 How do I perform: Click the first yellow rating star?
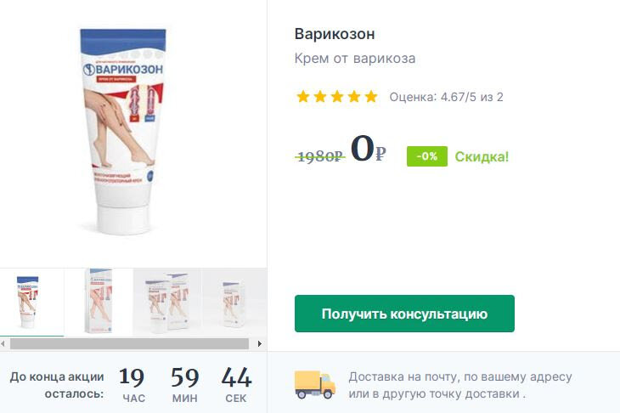point(303,96)
